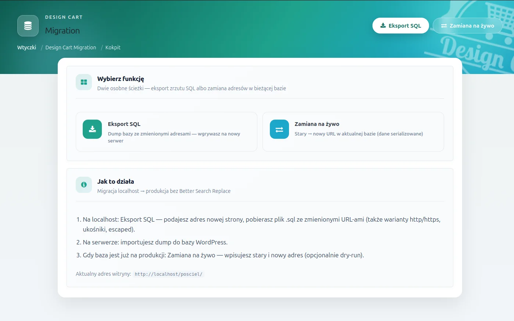514x321 pixels.
Task: Click the Zamiana na żywo header button
Action: coord(467,26)
